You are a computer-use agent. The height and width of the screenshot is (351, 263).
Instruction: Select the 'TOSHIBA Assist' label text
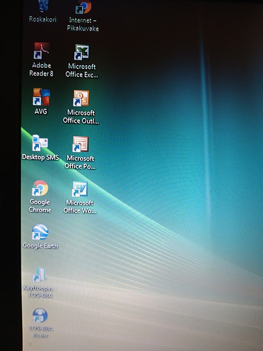tap(41, 331)
